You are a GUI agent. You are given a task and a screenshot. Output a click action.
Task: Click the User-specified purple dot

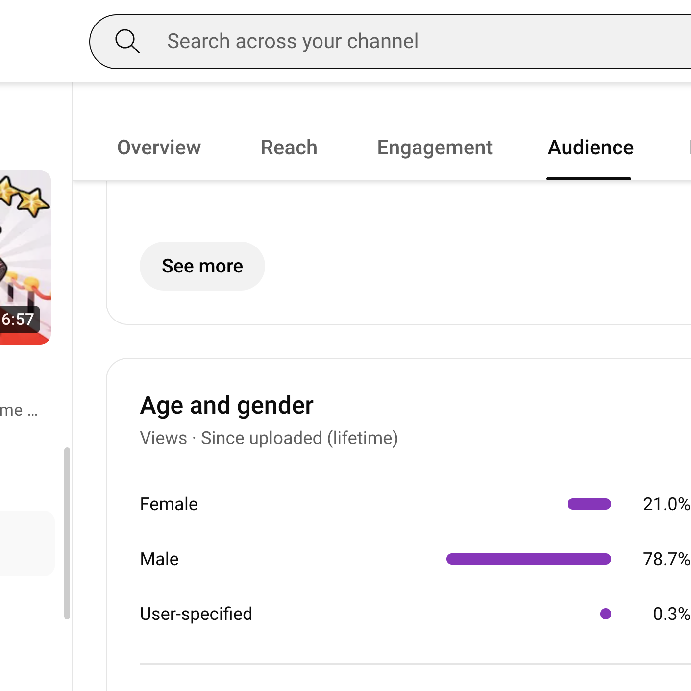tap(606, 614)
